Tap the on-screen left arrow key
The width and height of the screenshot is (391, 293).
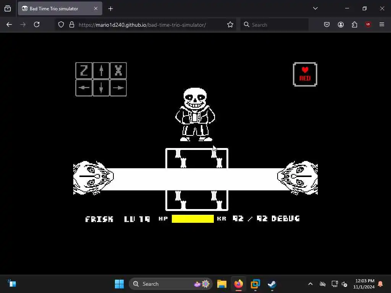(84, 88)
